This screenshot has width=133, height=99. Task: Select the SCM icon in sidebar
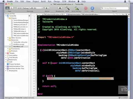pyautogui.click(x=8, y=62)
